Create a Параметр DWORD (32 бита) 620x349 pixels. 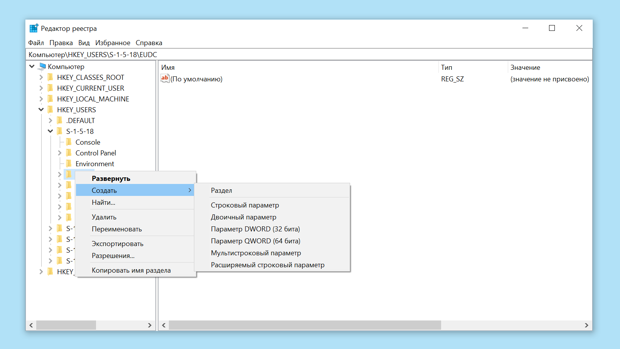pos(272,229)
